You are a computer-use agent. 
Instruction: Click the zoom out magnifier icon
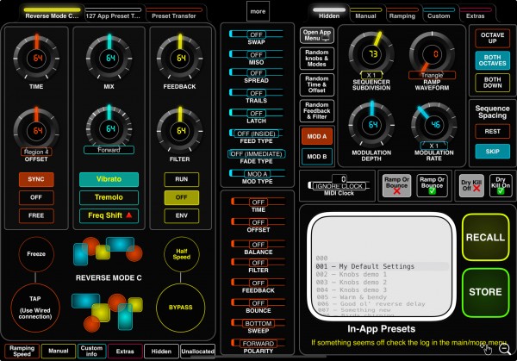click(x=505, y=349)
